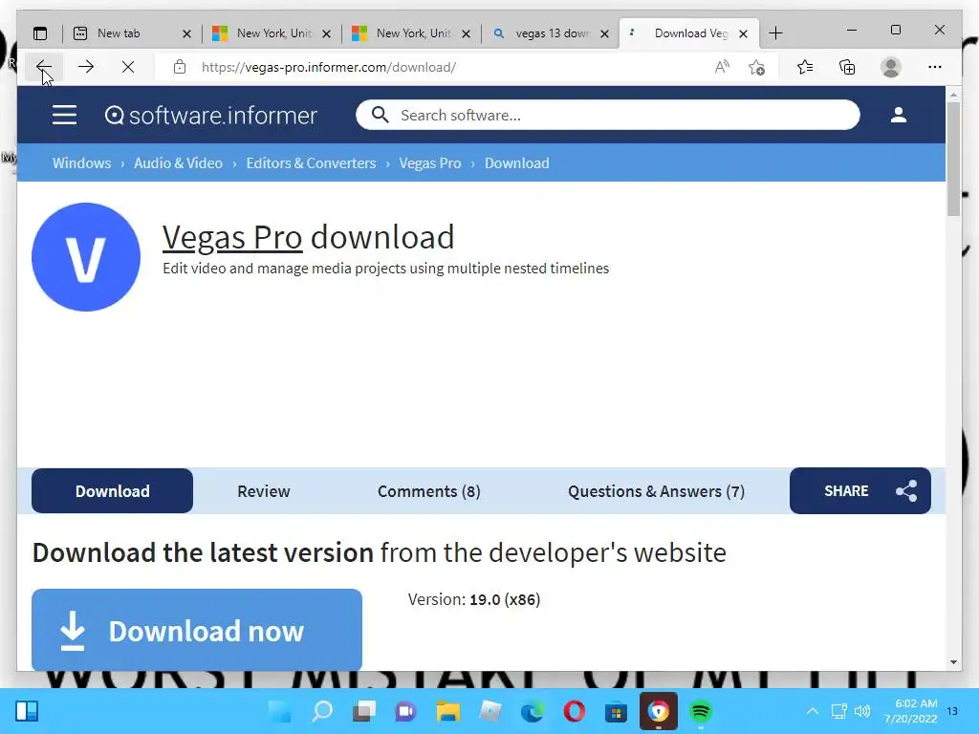Launch Opera from the taskbar

point(575,711)
